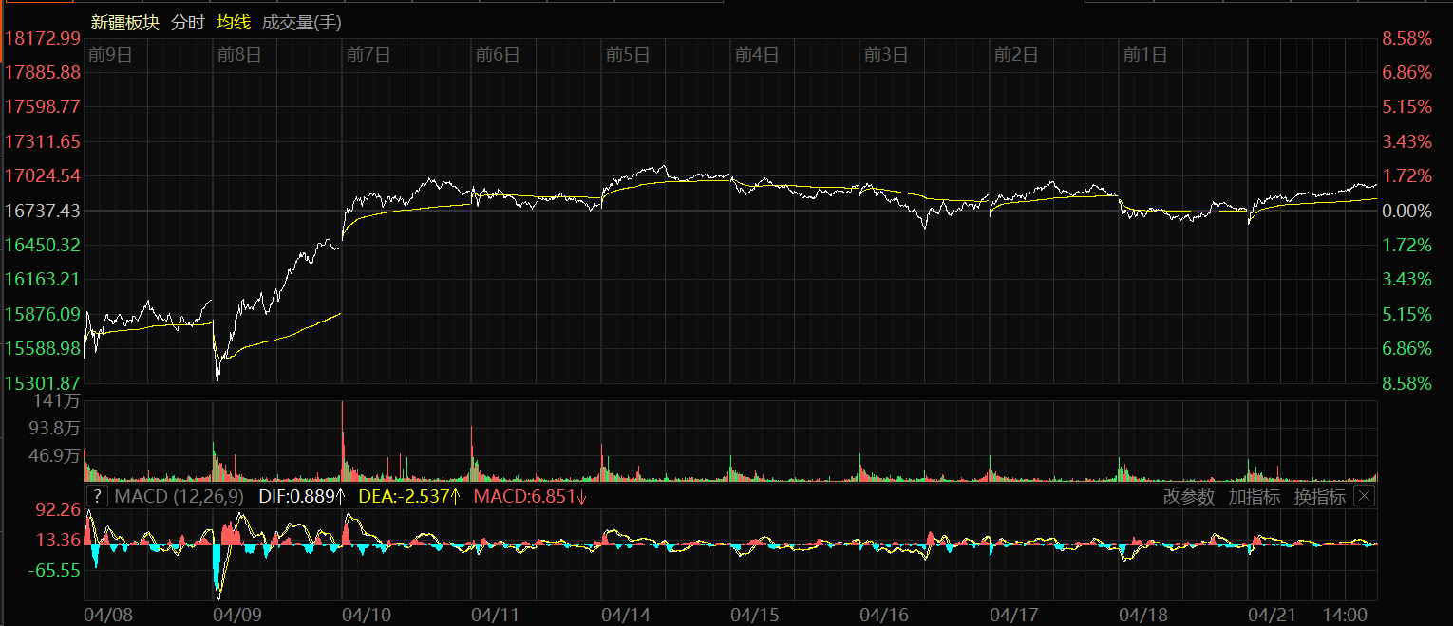Screen dimensions: 1453x626
Task: Click the 0.00% percentage axis label
Action: (1406, 211)
